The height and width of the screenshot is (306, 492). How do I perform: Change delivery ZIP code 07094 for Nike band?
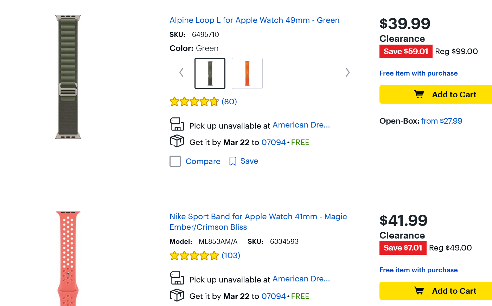click(273, 296)
